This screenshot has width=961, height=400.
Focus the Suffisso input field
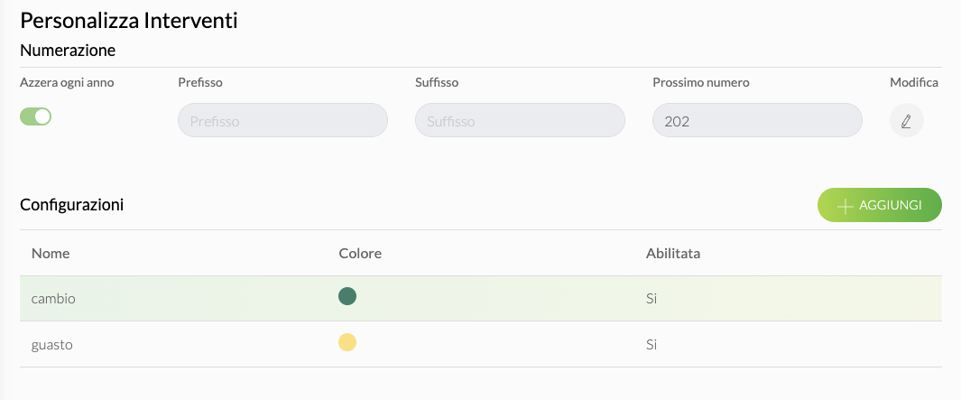point(520,120)
